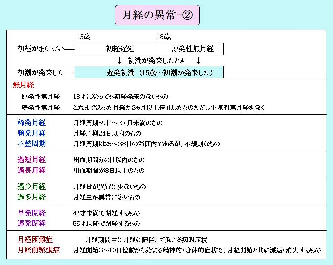Select the 初経遅延 box
The height and width of the screenshot is (265, 333).
tap(116, 49)
